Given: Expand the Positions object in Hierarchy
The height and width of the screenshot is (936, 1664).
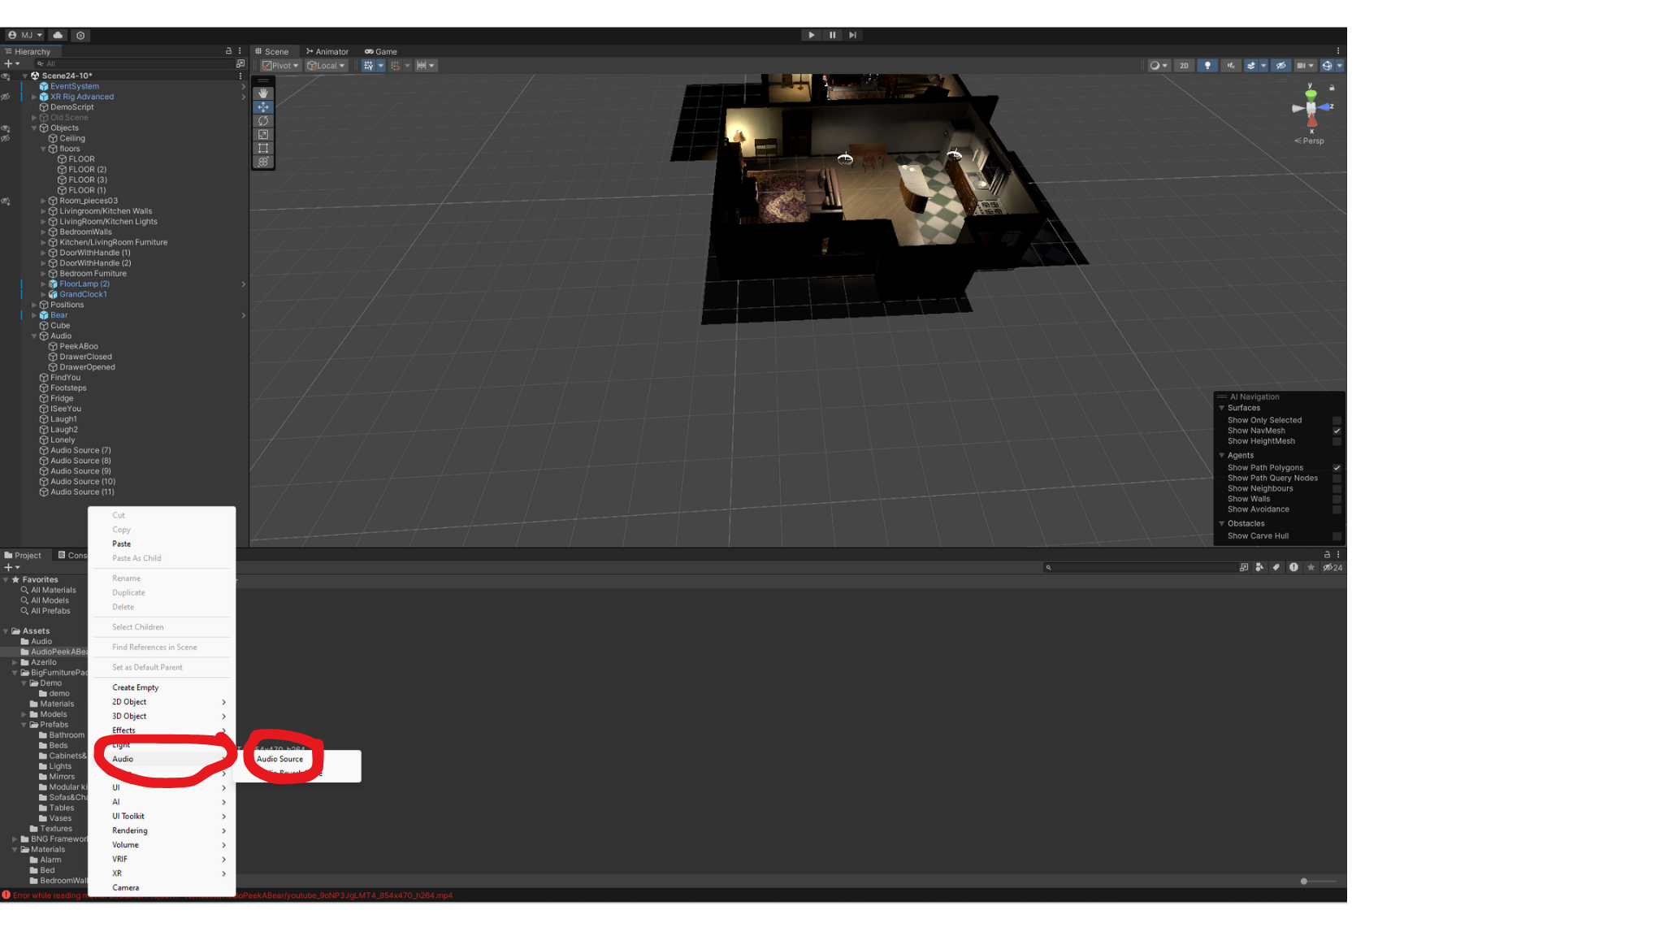Looking at the screenshot, I should (34, 305).
